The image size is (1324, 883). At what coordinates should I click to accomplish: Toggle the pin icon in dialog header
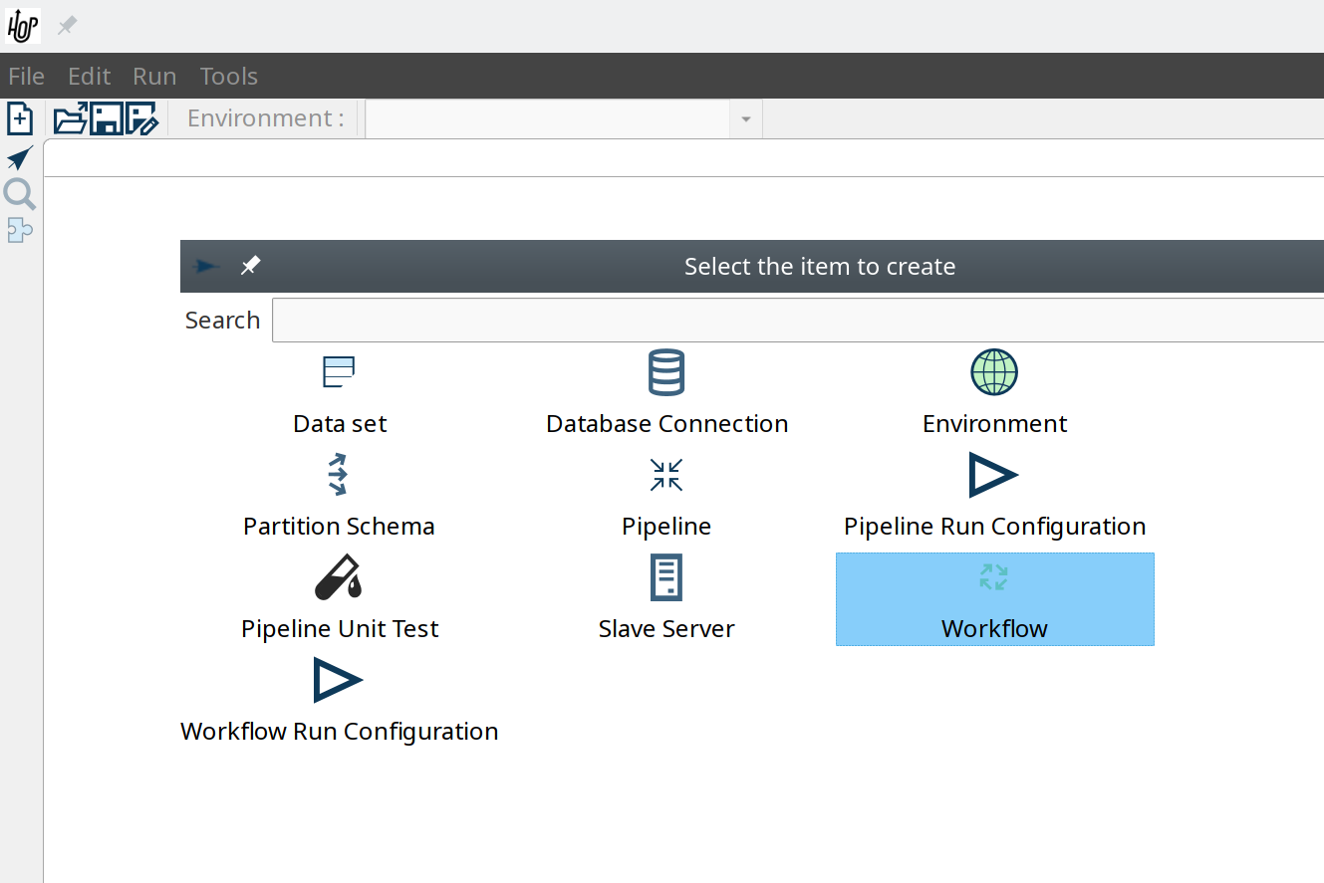pyautogui.click(x=250, y=266)
